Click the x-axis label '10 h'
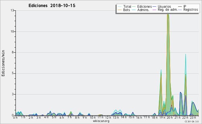The width and height of the screenshot is (202, 124). pos(93,118)
